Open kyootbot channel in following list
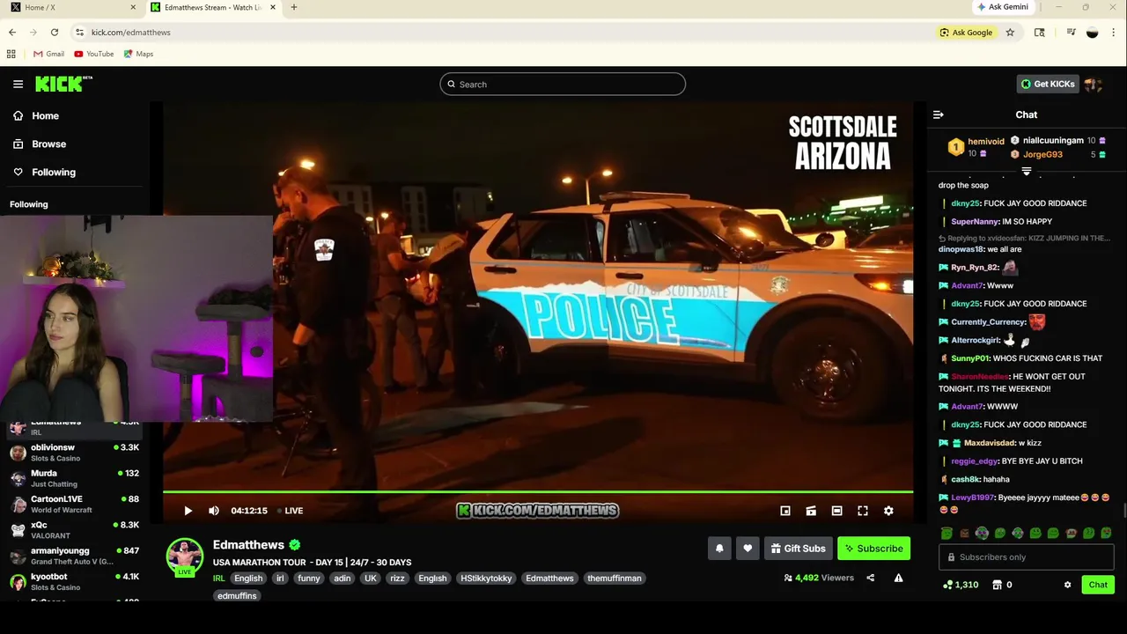Viewport: 1127px width, 634px height. [x=75, y=581]
